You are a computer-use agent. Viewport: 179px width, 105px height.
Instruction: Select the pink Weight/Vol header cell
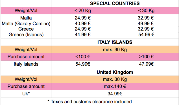[26, 11]
